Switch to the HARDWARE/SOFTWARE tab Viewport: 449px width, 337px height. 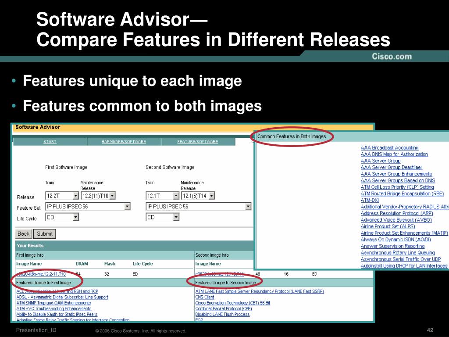[x=124, y=142]
